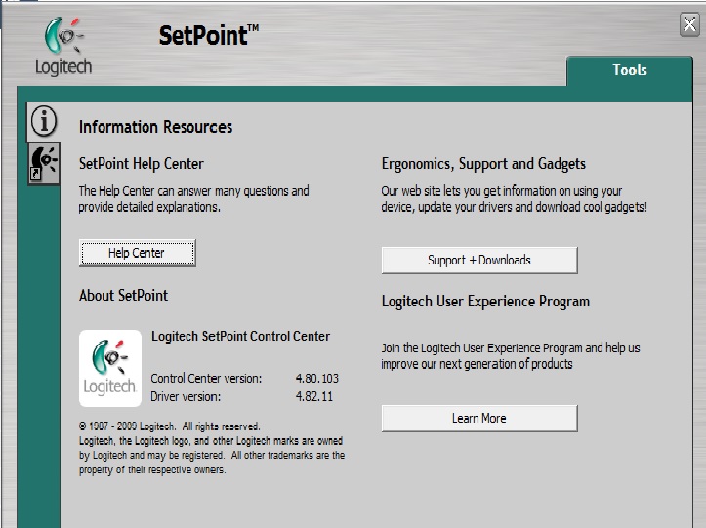Click the SetPoint Help Center heading

(142, 163)
